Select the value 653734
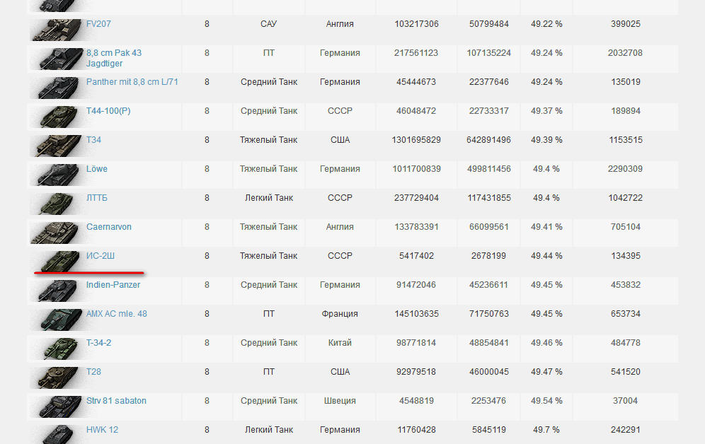Image resolution: width=705 pixels, height=444 pixels. (x=626, y=314)
